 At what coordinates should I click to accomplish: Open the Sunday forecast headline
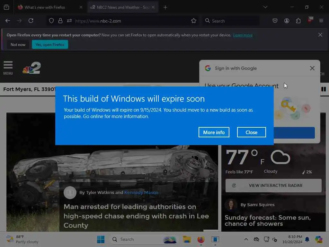click(268, 221)
